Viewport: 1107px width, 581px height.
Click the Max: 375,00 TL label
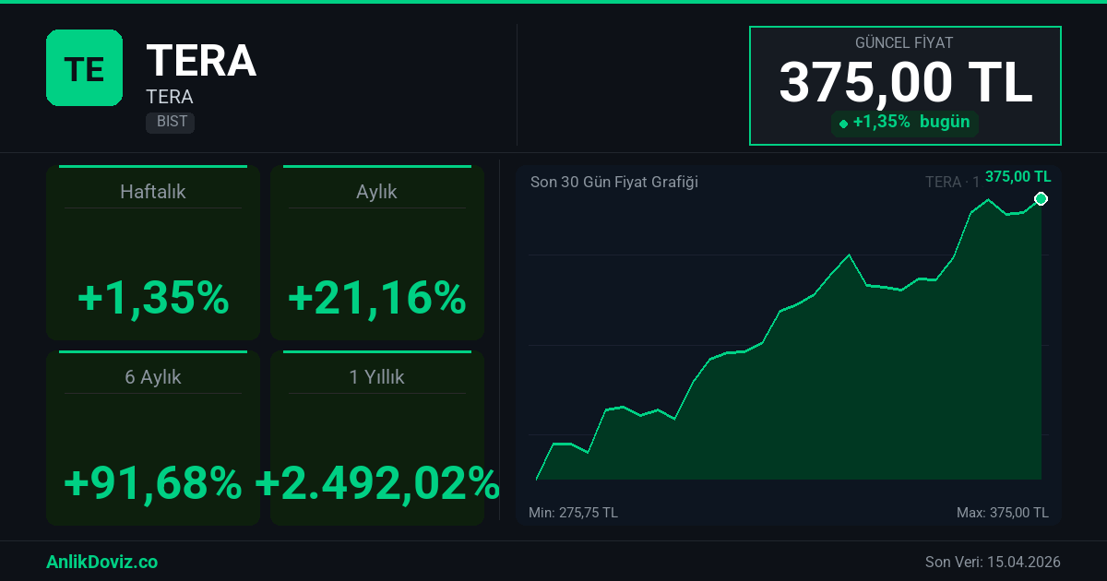[x=1002, y=512]
